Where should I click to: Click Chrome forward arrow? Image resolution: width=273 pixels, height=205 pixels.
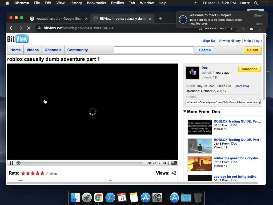tap(20, 28)
